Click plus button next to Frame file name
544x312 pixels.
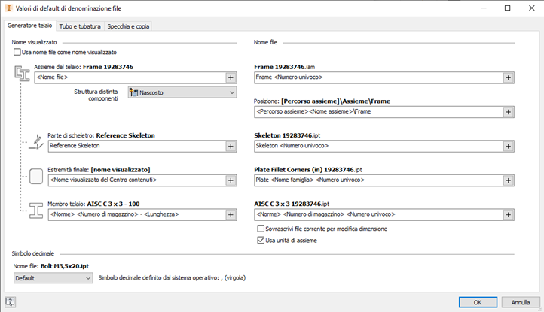tap(509, 77)
